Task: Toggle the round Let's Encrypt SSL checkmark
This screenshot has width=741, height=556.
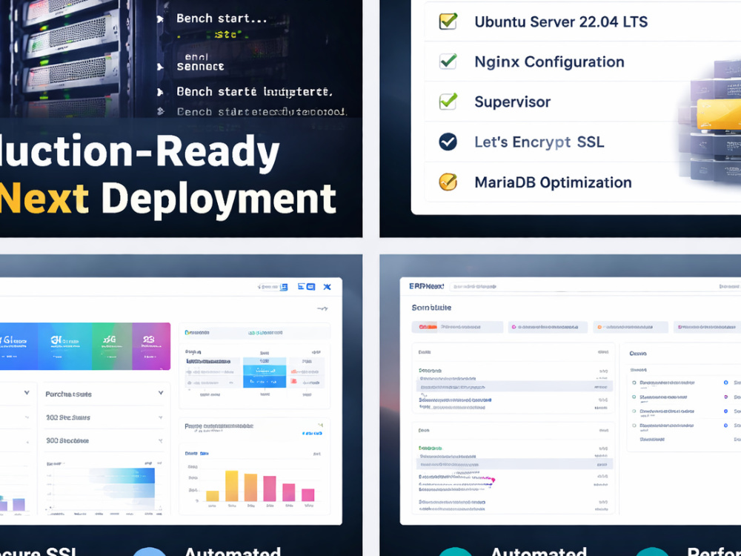Action: click(x=448, y=142)
